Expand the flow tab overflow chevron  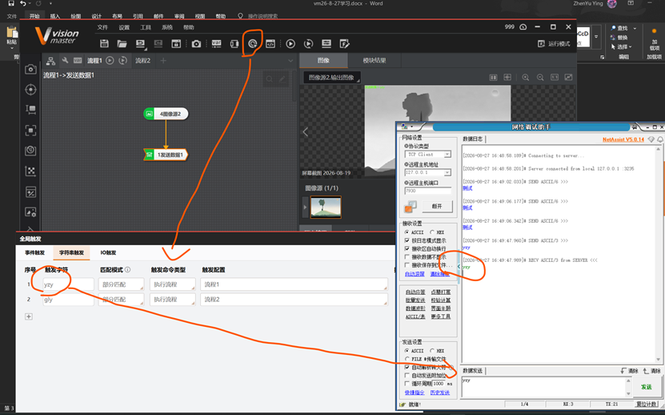pos(290,61)
